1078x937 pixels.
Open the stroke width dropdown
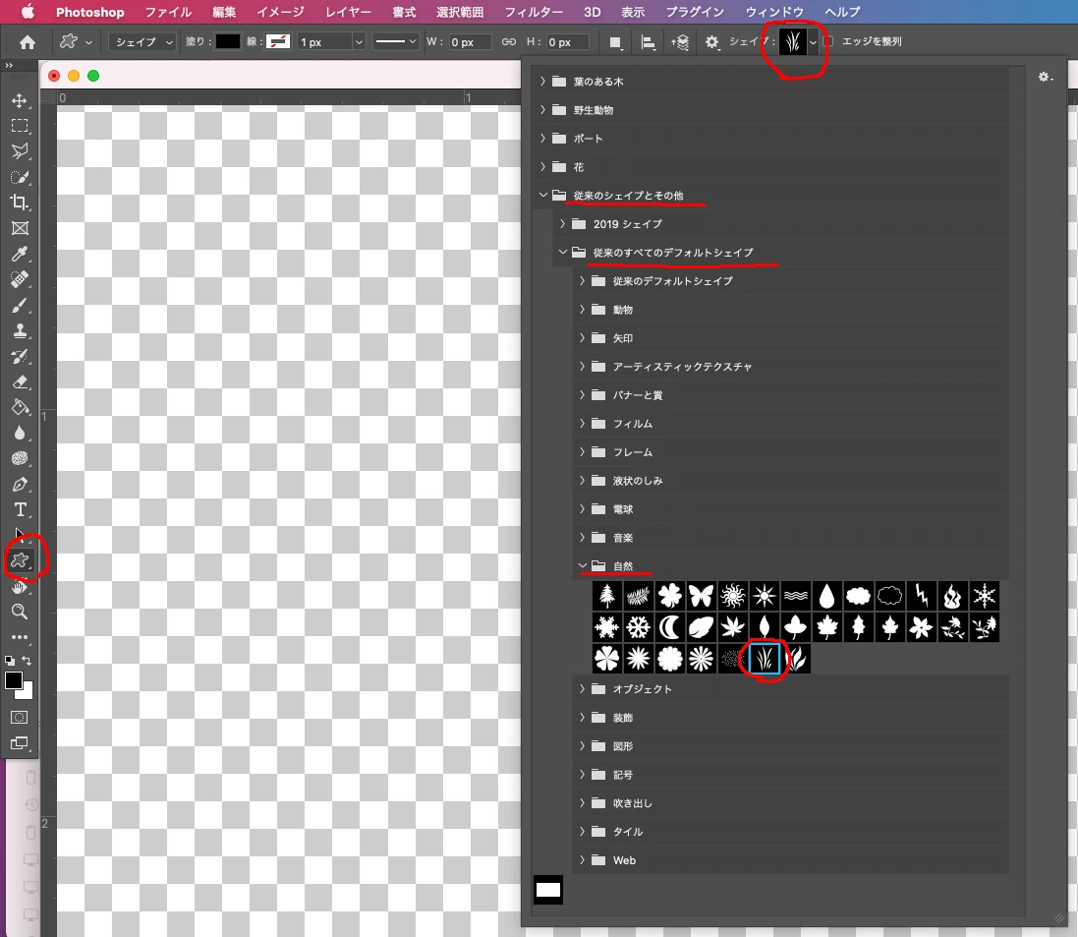pyautogui.click(x=359, y=42)
